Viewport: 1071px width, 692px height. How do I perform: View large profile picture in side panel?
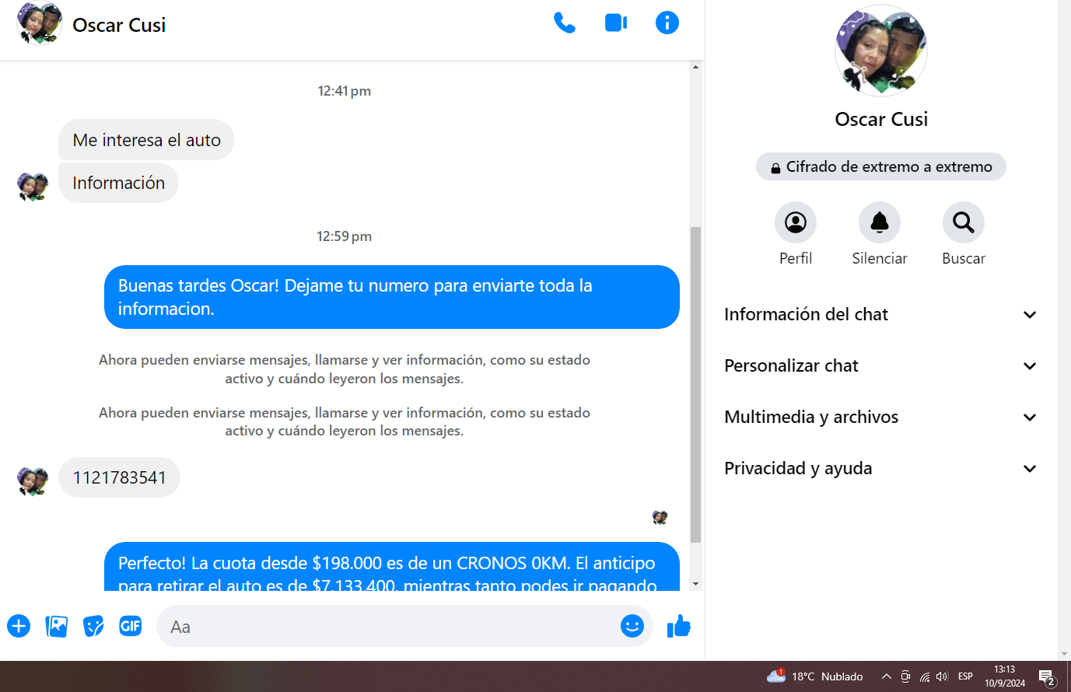pyautogui.click(x=881, y=51)
